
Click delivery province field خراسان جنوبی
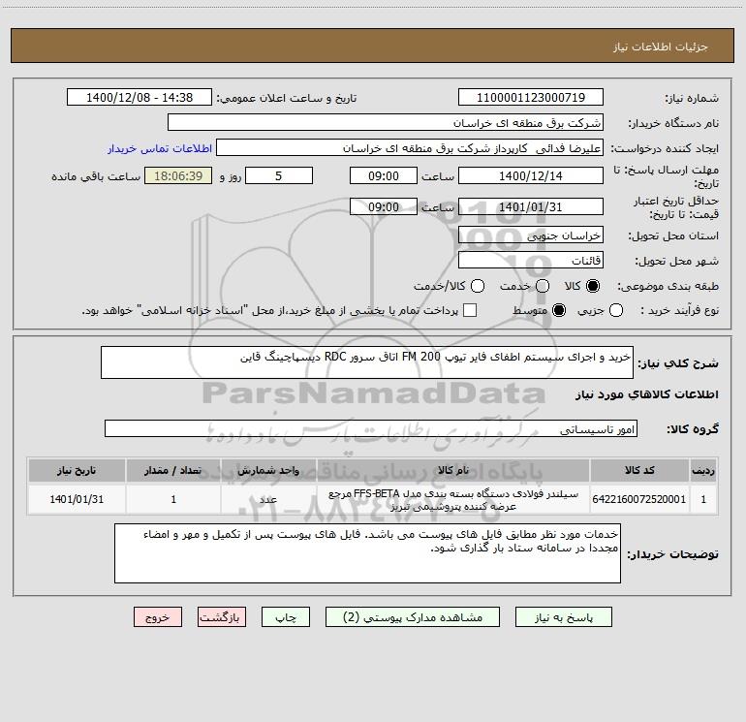pos(531,235)
